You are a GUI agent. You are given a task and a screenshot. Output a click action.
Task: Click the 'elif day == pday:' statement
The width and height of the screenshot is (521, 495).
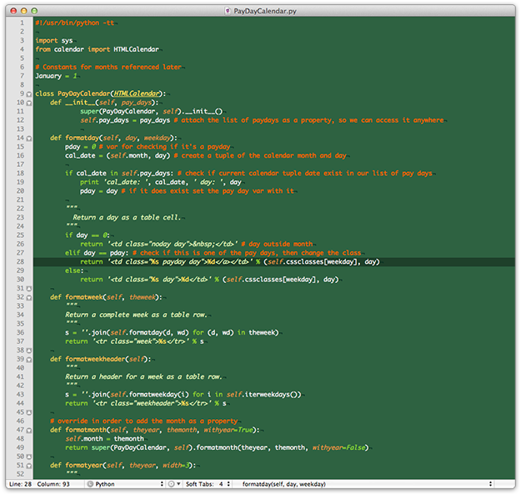(x=97, y=253)
